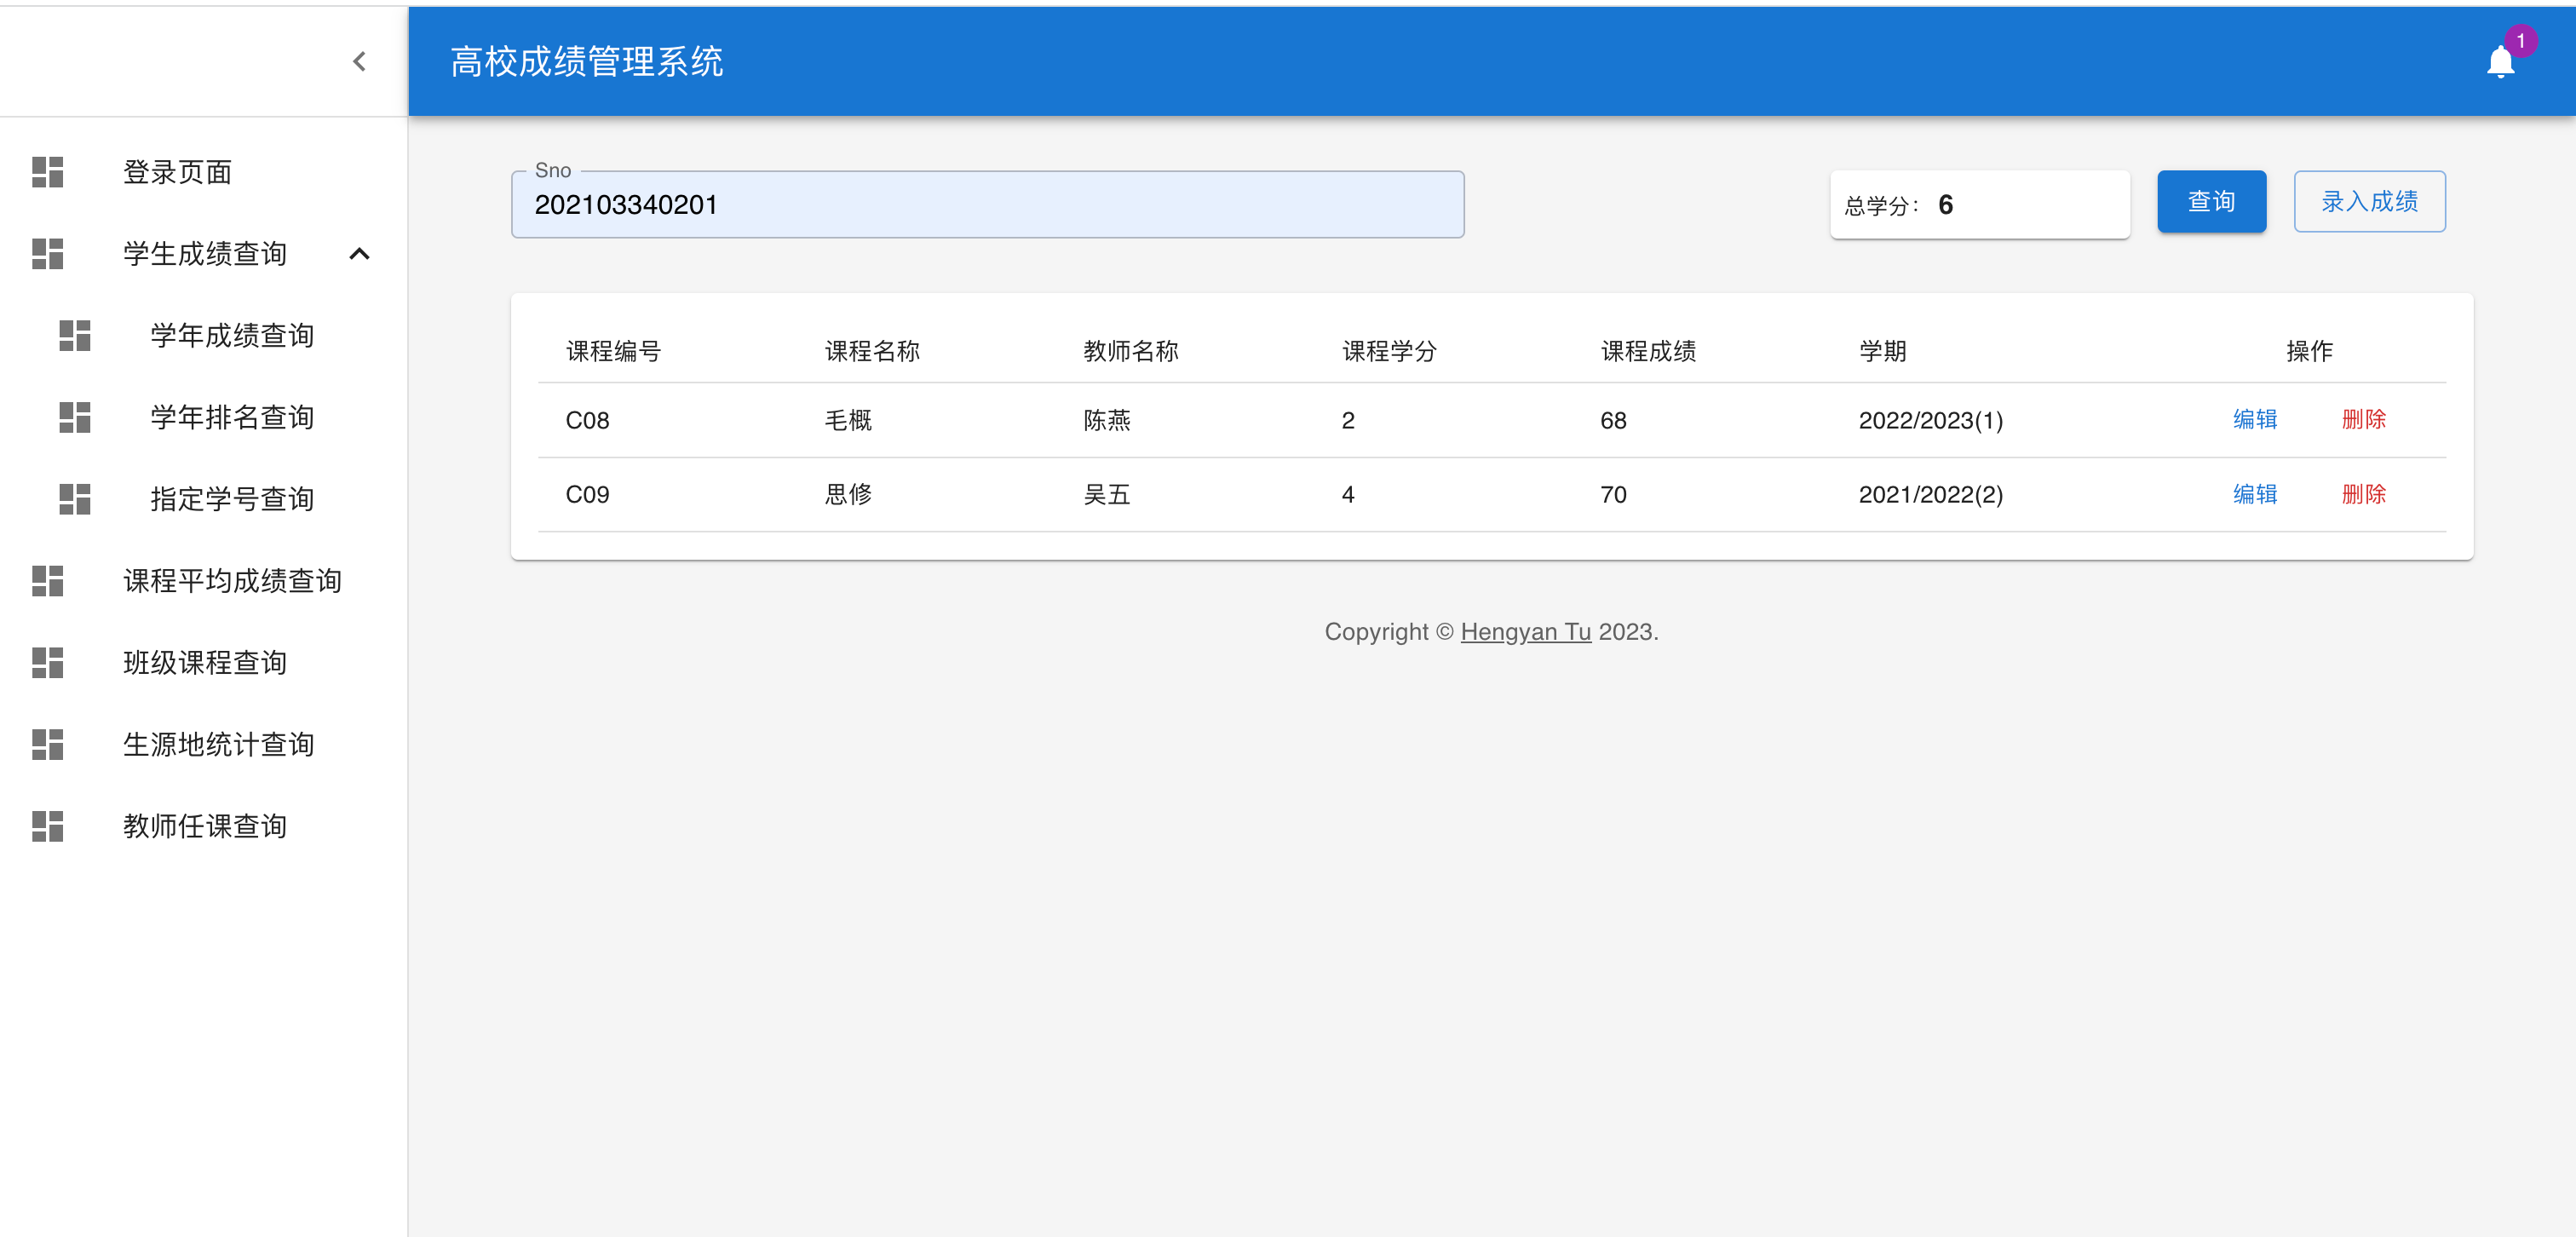Viewport: 2576px width, 1237px height.
Task: Collapse 学生成绩查询 submenu using up arrow
Action: click(359, 254)
